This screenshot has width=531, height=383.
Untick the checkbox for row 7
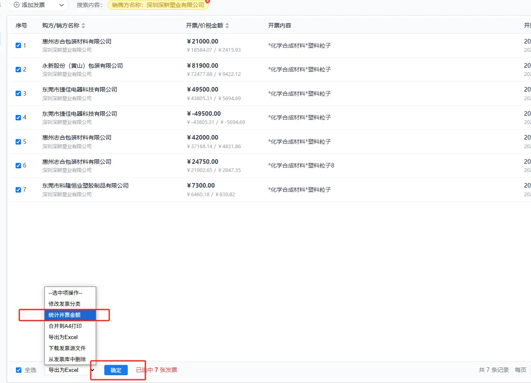tap(18, 190)
